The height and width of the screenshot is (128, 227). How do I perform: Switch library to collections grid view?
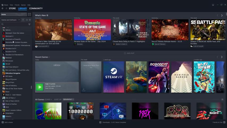click(29, 14)
